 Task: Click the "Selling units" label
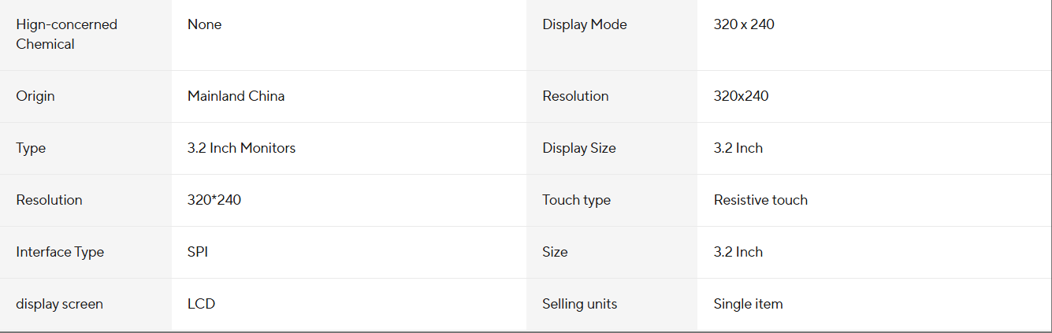point(579,304)
